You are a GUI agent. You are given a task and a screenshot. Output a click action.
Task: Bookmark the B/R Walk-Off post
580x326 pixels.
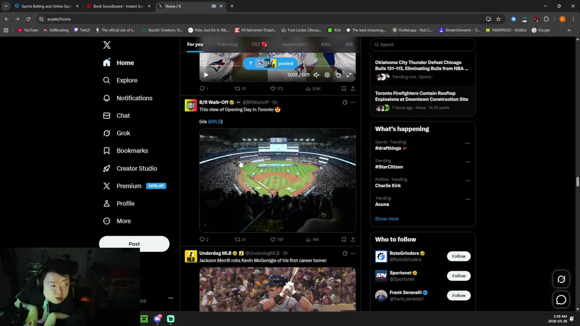tap(344, 240)
